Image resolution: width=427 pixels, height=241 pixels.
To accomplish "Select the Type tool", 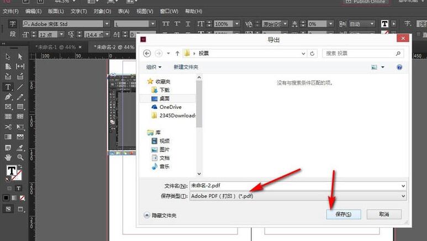I will coord(8,87).
